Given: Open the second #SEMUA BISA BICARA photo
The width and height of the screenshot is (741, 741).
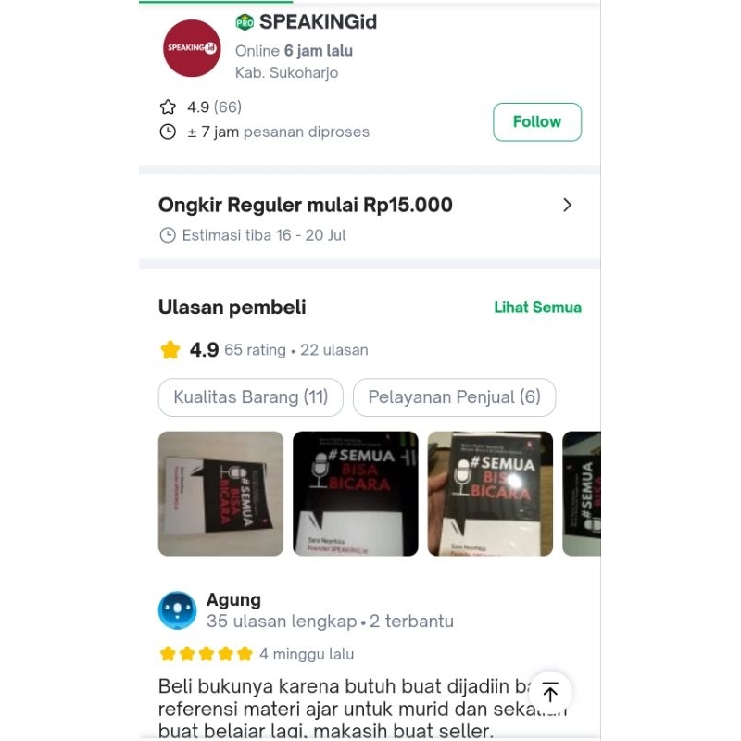Looking at the screenshot, I should pos(356,494).
